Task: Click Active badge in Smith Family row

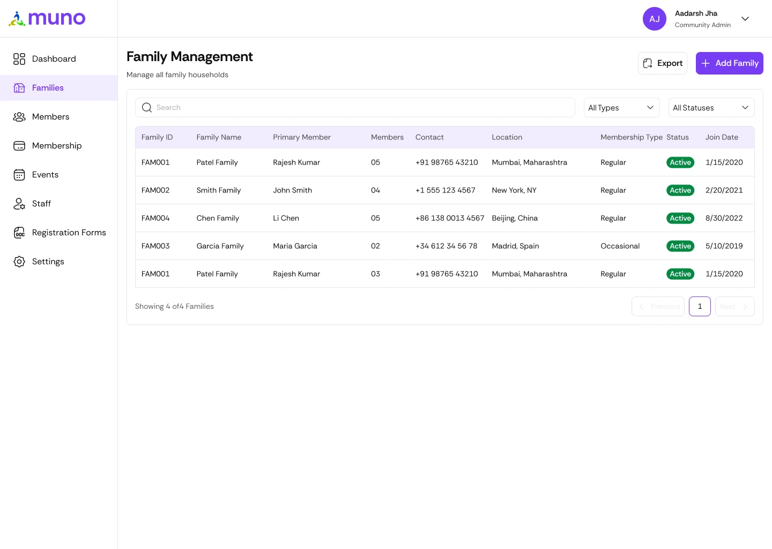Action: tap(680, 190)
